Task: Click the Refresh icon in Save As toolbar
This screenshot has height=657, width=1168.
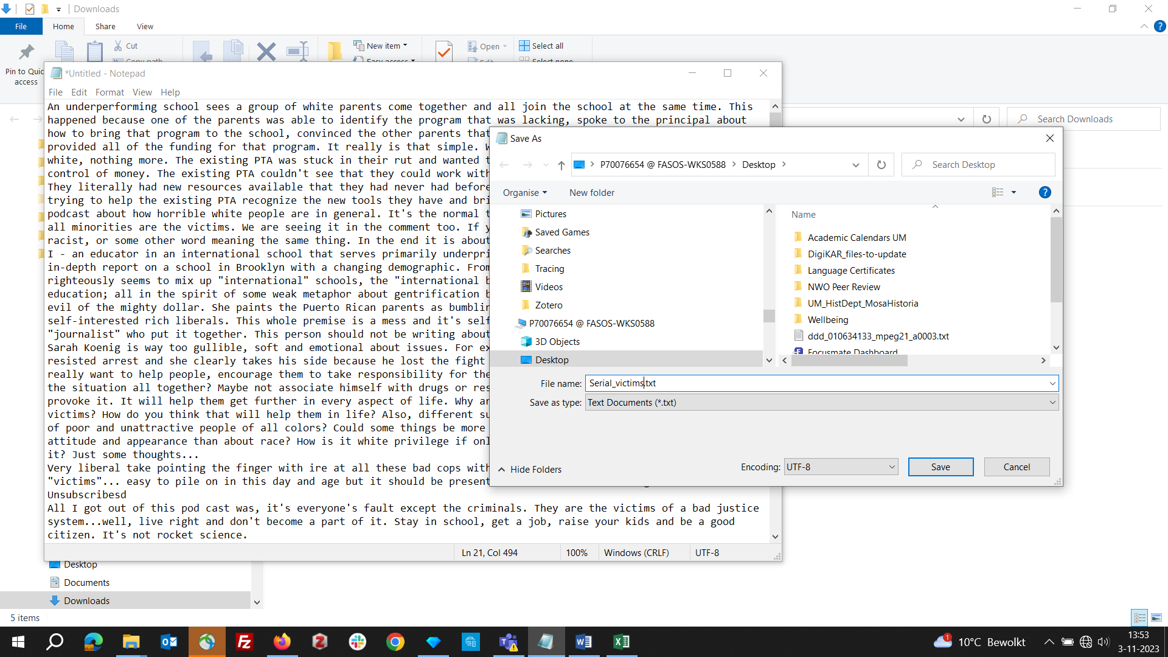Action: click(881, 164)
